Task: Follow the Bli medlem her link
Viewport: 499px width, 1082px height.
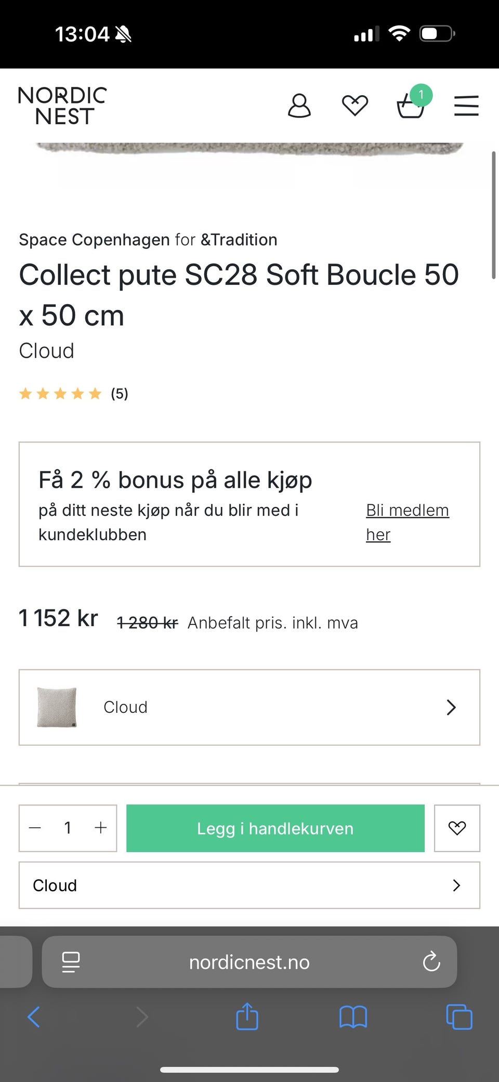Action: 407,522
